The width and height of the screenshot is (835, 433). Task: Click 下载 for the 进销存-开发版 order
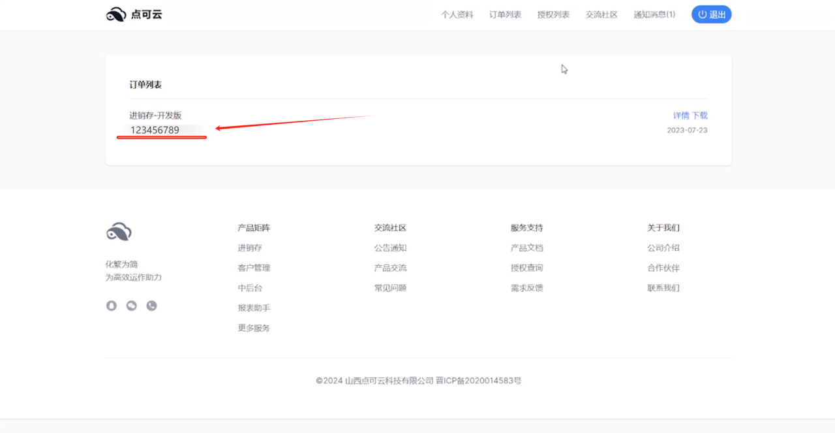(700, 116)
